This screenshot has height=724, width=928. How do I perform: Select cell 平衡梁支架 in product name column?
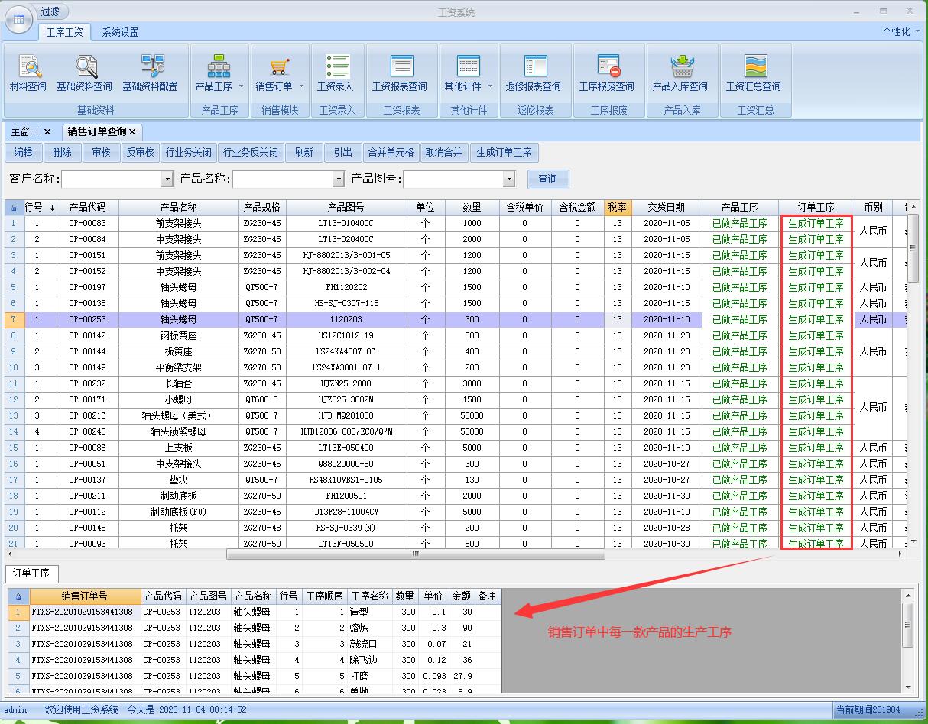coord(178,367)
